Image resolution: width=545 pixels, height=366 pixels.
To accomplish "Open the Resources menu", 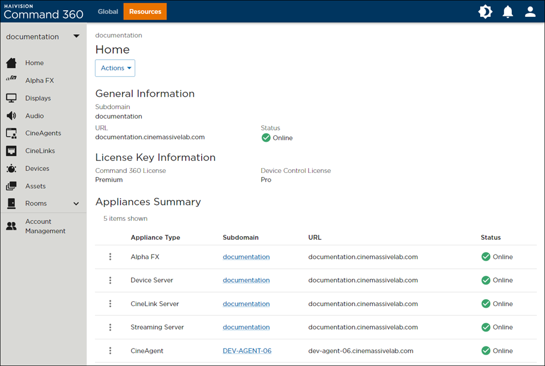I will click(144, 11).
